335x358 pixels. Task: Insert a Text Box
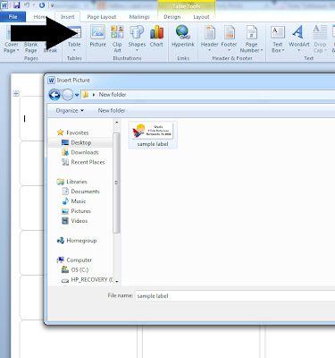[278, 38]
